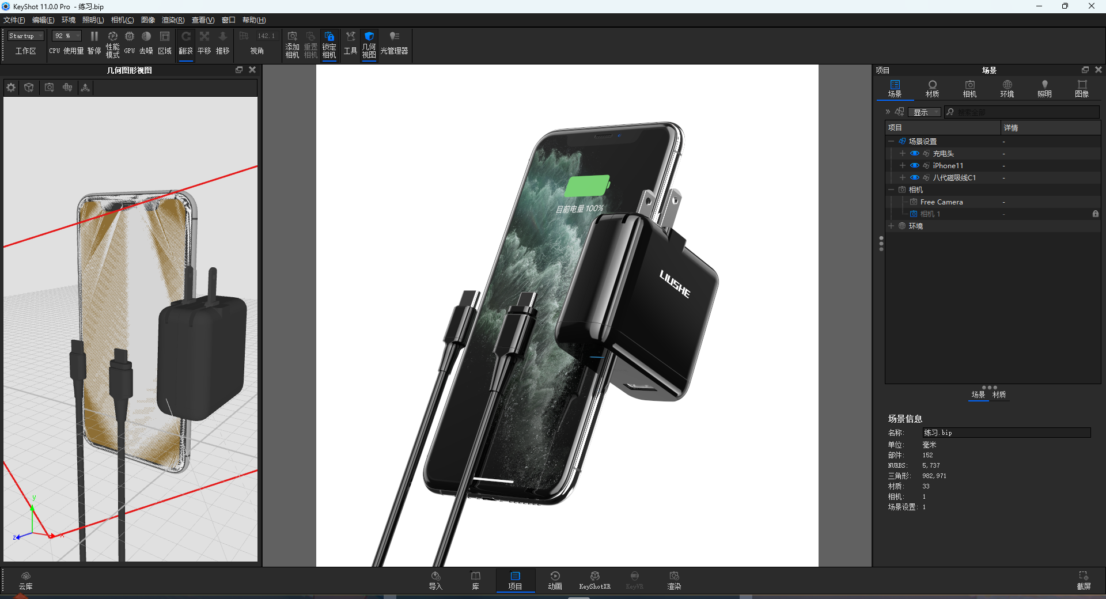Open geometry view camera dropdown
Image resolution: width=1106 pixels, height=599 pixels.
(50, 88)
